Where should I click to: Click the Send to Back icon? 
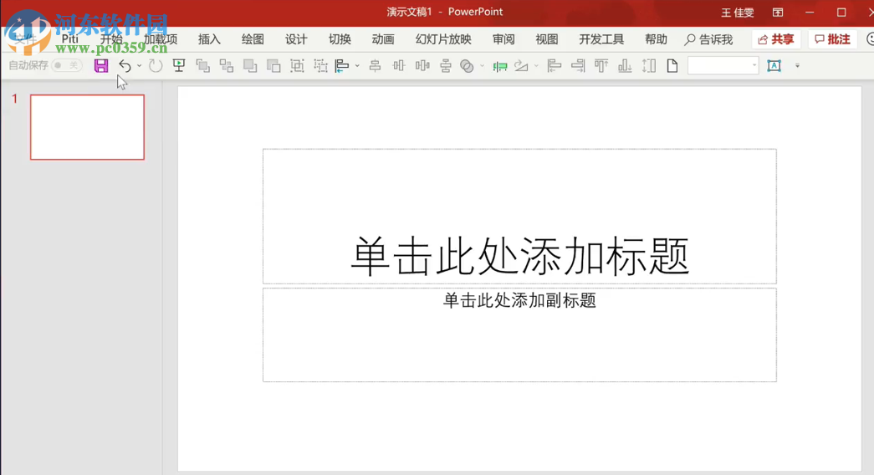point(273,66)
